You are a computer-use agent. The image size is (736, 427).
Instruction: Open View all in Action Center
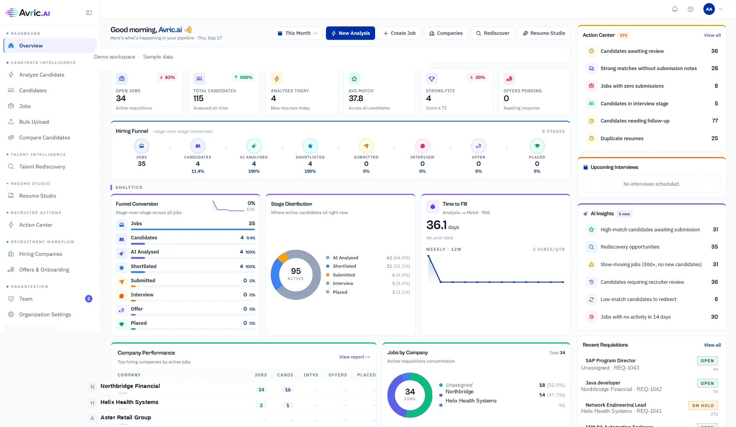point(712,35)
